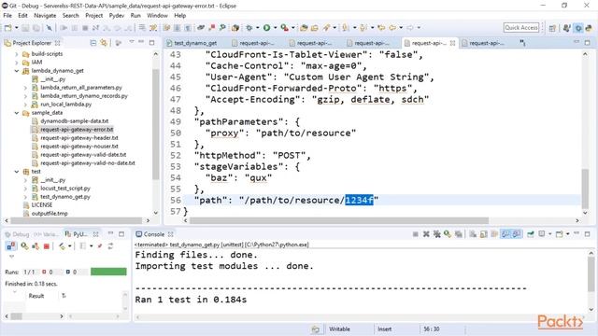Viewport: 598px width, 336px height.
Task: Click Last Edit Location toolbar icon
Action: click(x=381, y=28)
